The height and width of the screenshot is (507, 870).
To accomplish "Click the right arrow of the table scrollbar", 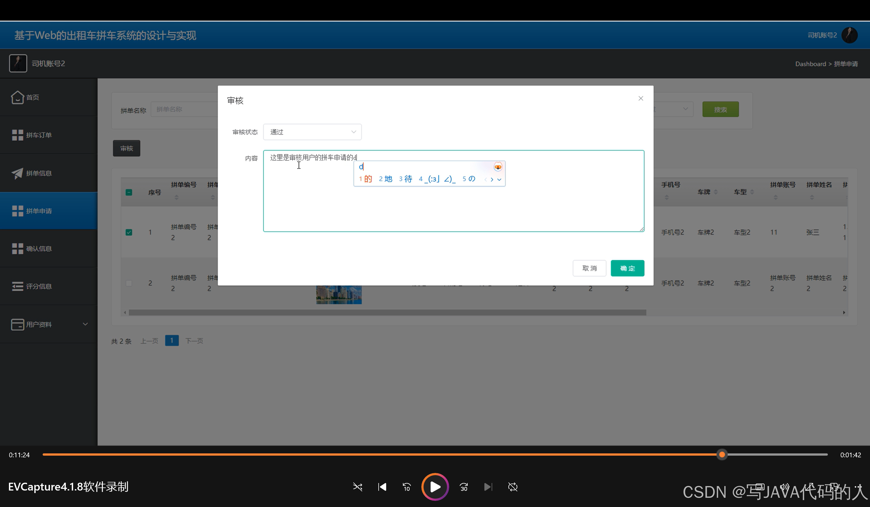I will [844, 313].
